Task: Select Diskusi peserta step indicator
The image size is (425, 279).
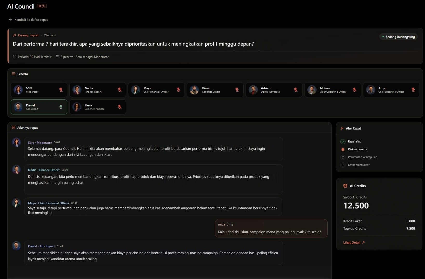Action: point(343,149)
